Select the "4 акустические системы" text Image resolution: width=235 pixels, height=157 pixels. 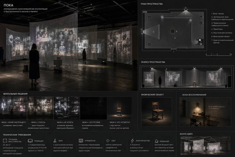(63, 145)
